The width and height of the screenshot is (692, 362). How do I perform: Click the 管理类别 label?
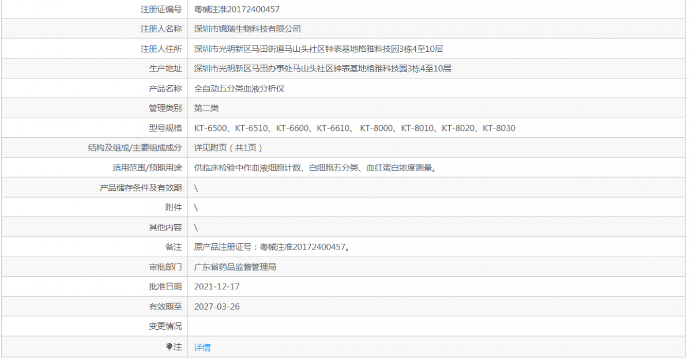pyautogui.click(x=165, y=108)
